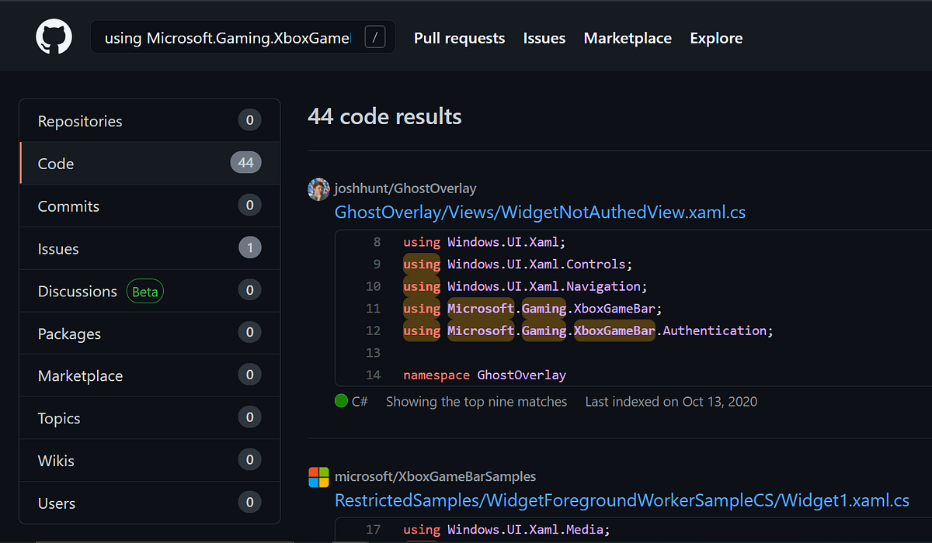Viewport: 932px width, 543px height.
Task: Click the Beta badge next to Discussions
Action: click(x=144, y=291)
